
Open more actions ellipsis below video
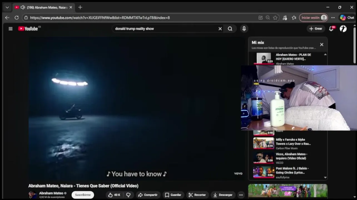click(x=241, y=195)
